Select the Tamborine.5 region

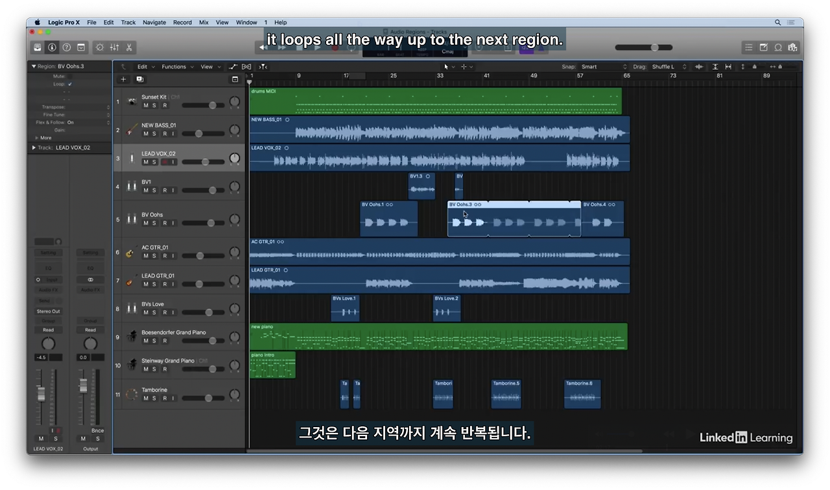click(x=506, y=394)
